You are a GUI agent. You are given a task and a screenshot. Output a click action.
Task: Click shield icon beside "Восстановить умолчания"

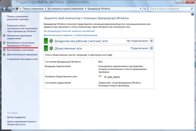tap(4, 50)
